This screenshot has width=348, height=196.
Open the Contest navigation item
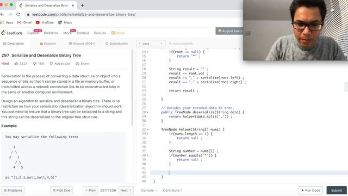point(83,33)
